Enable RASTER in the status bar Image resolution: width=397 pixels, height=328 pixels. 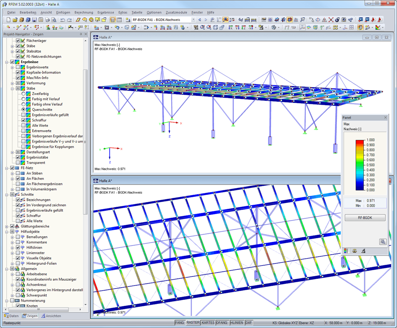(193, 322)
